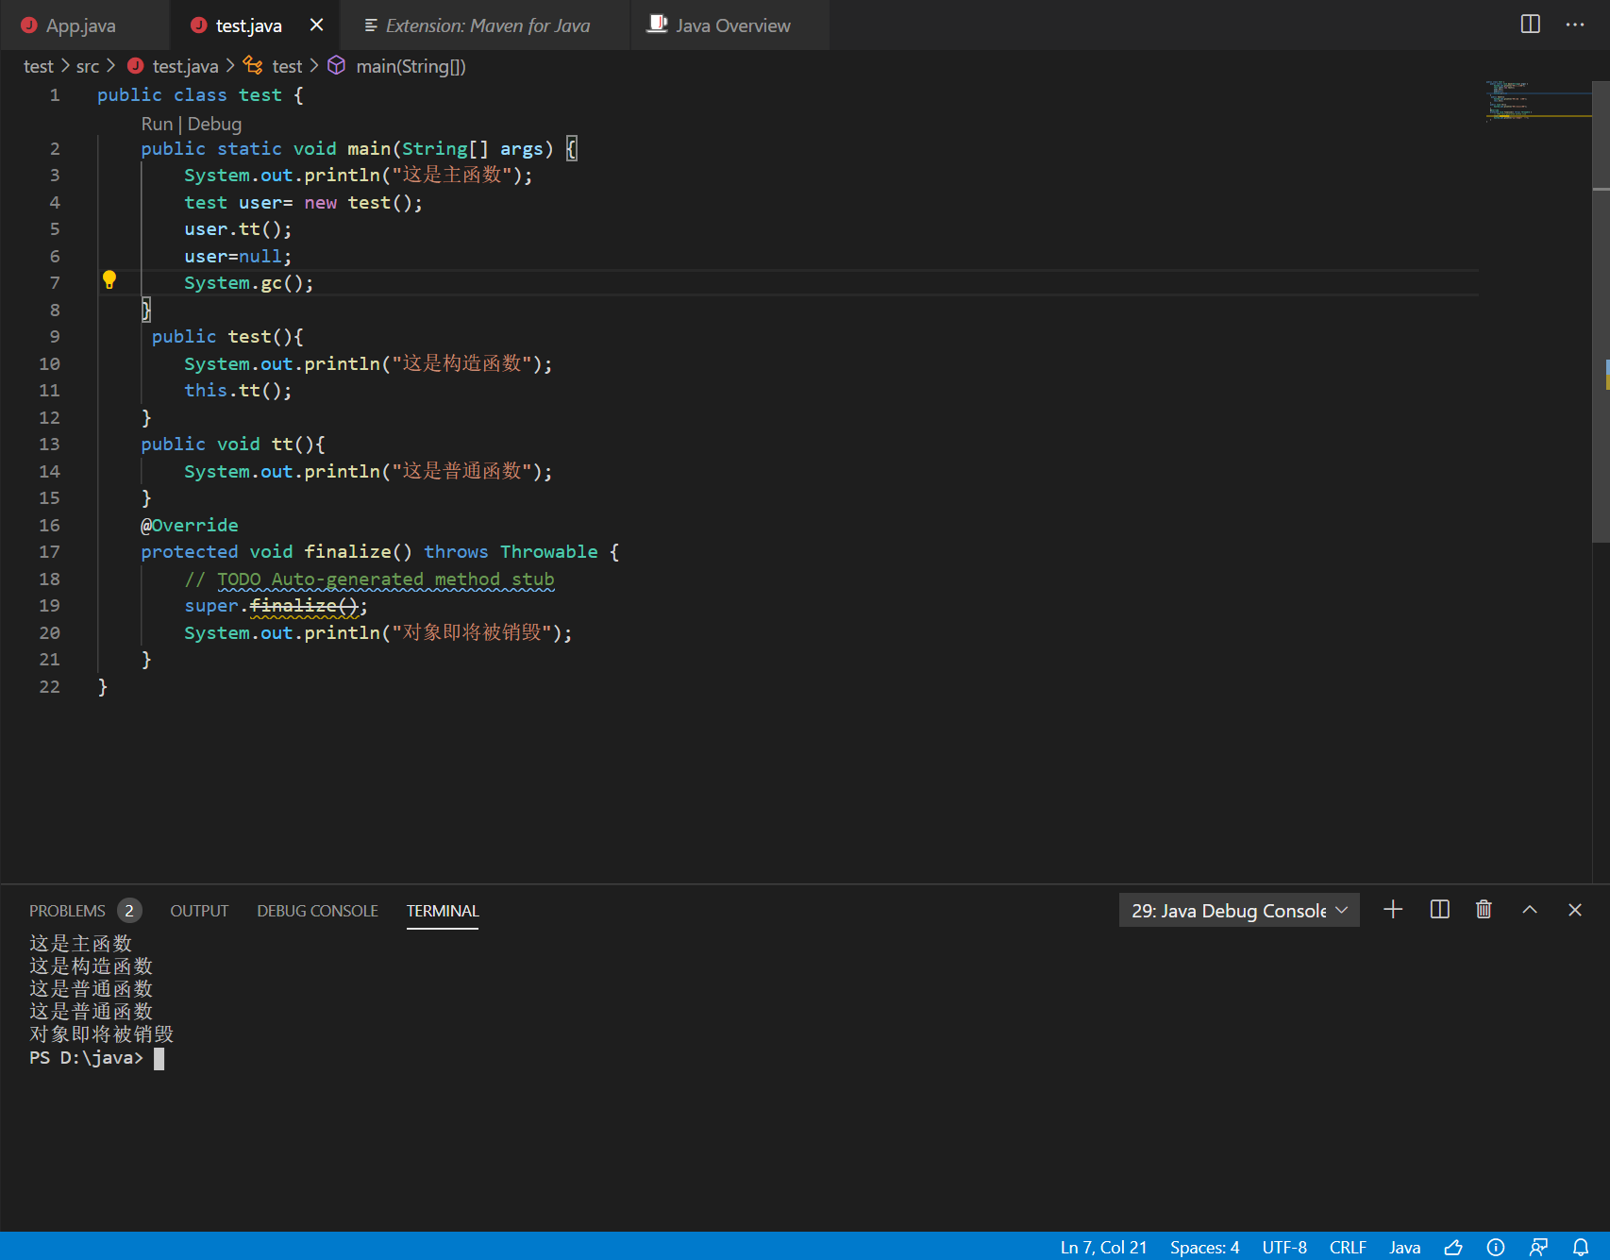Maximize the panel with the up chevron
This screenshot has height=1260, width=1610.
(1530, 909)
